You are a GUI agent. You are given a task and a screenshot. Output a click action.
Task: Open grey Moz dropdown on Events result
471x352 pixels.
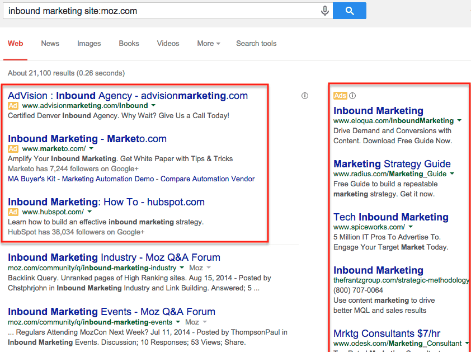[196, 322]
